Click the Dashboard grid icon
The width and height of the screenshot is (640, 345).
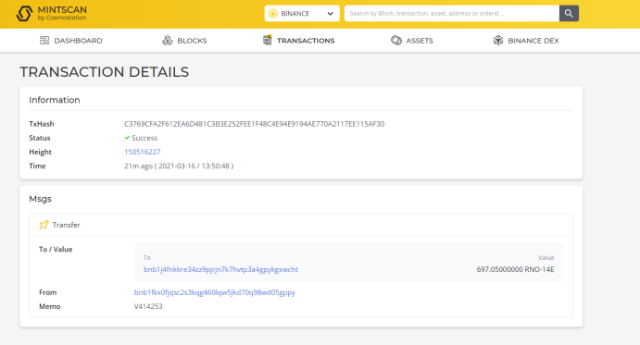click(x=44, y=40)
